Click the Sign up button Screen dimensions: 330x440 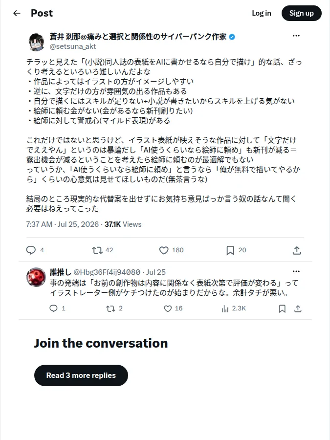click(301, 13)
